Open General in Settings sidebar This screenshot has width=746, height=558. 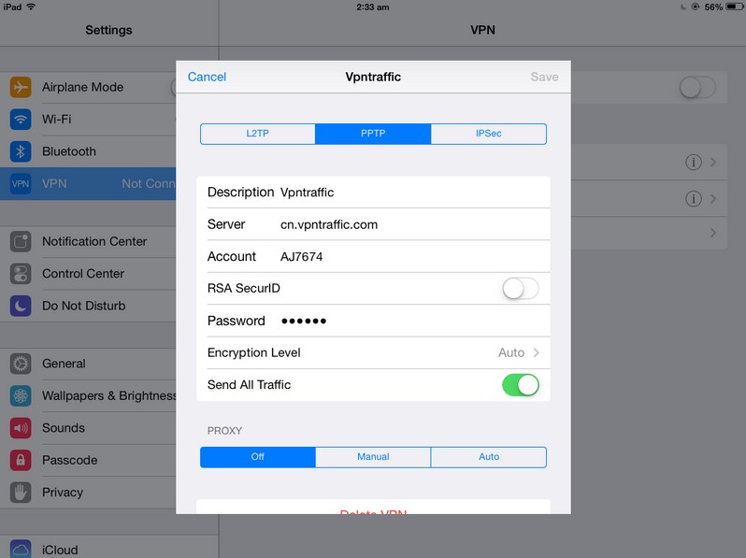tap(88, 364)
